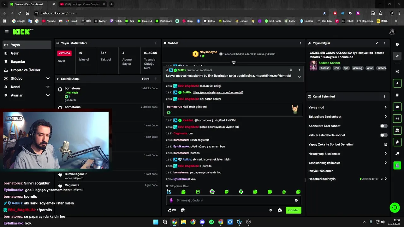Click the pin icon on pinned message
The image size is (404, 227).
[291, 70]
